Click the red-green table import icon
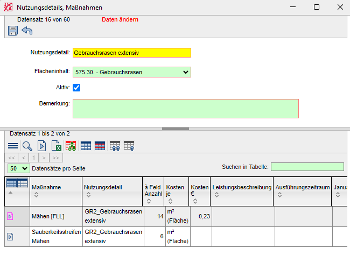 (71, 146)
